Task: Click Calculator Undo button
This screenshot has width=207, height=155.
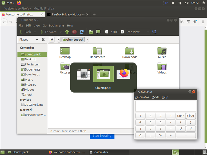Action: click(x=181, y=116)
